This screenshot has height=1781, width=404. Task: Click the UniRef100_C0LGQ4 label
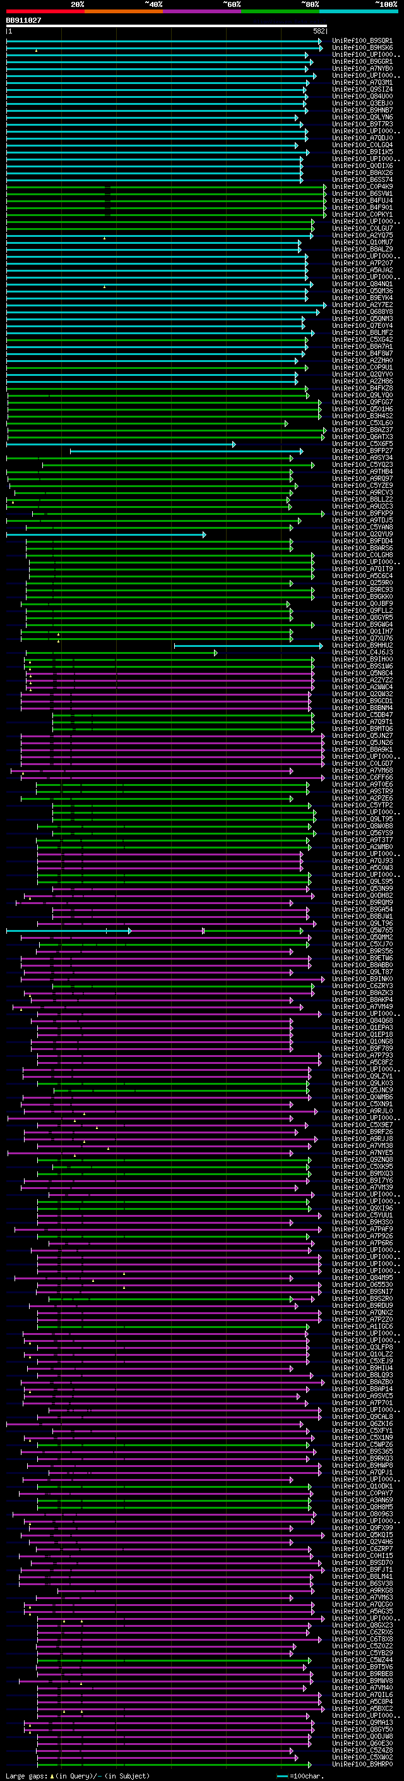point(362,145)
